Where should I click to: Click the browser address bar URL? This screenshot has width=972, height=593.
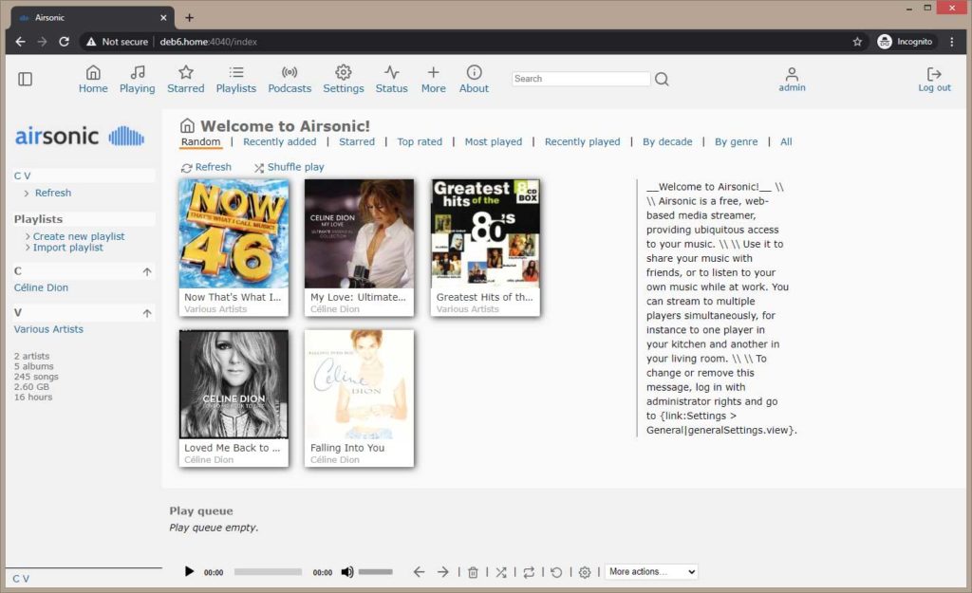[x=208, y=42]
